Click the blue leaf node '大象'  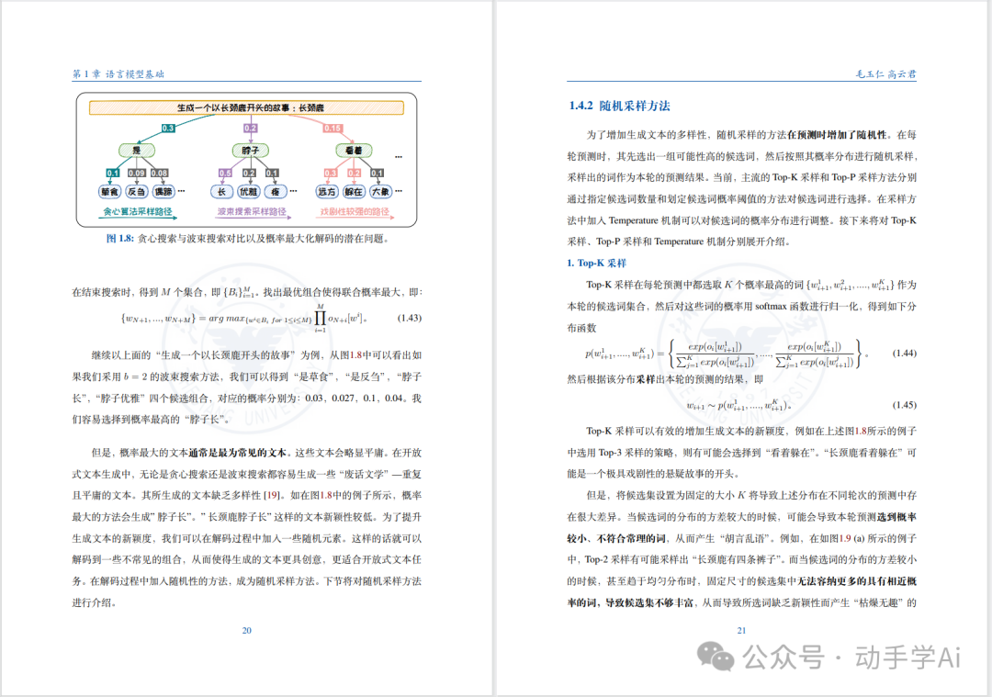(380, 192)
